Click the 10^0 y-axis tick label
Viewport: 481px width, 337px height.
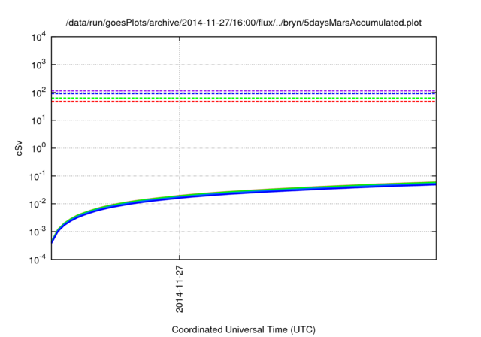click(38, 148)
